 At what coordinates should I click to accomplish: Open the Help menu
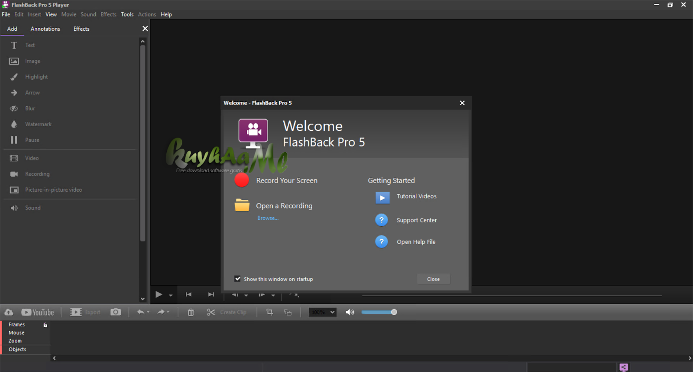[166, 14]
